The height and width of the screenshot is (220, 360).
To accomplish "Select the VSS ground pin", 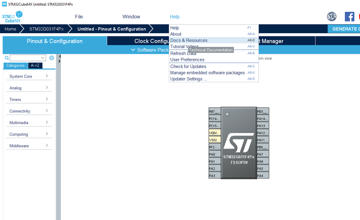I will pos(215,140).
